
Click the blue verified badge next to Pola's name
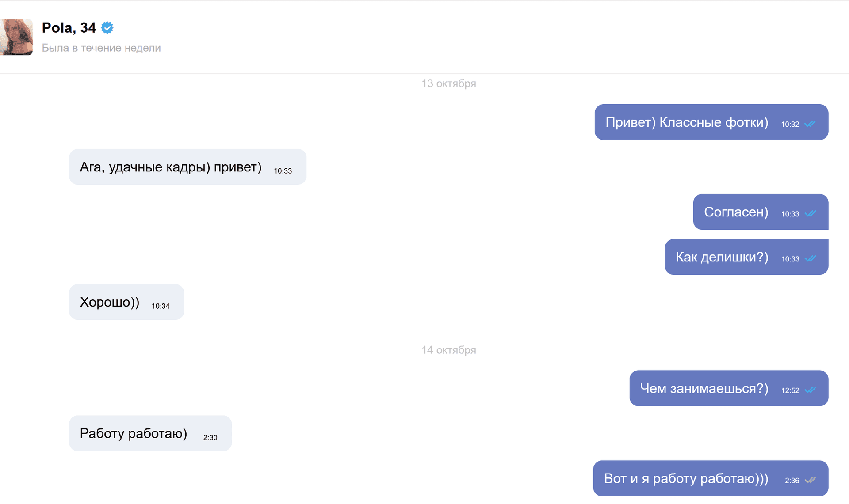[x=107, y=27]
